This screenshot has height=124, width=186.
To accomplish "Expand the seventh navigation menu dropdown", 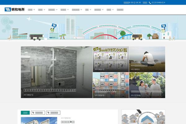I will pyautogui.click(x=99, y=10).
